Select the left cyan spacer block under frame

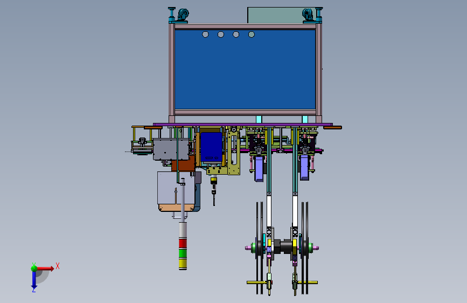pyautogui.click(x=259, y=119)
